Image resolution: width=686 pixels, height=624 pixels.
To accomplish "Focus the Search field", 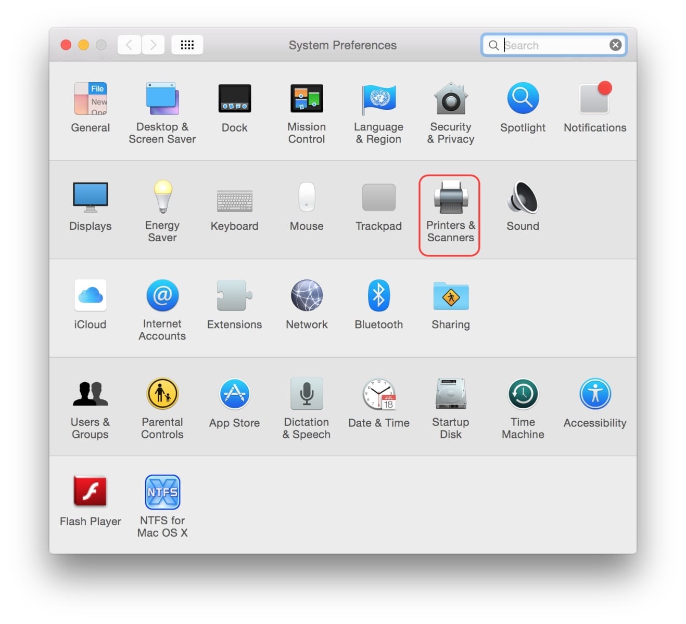I will 554,45.
